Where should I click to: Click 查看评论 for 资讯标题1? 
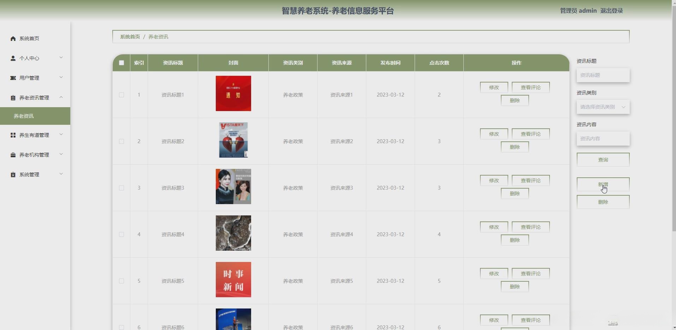(x=530, y=87)
